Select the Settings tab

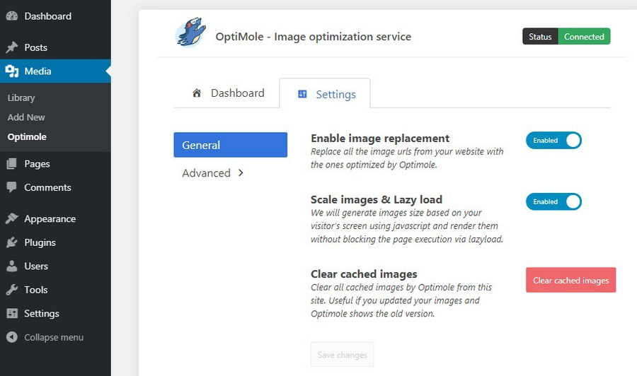(326, 94)
